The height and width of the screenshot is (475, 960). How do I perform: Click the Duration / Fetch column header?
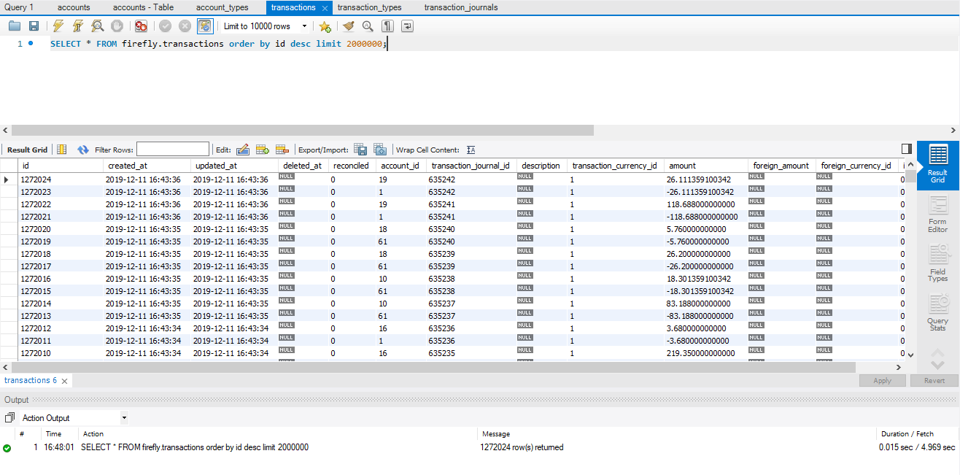(906, 433)
